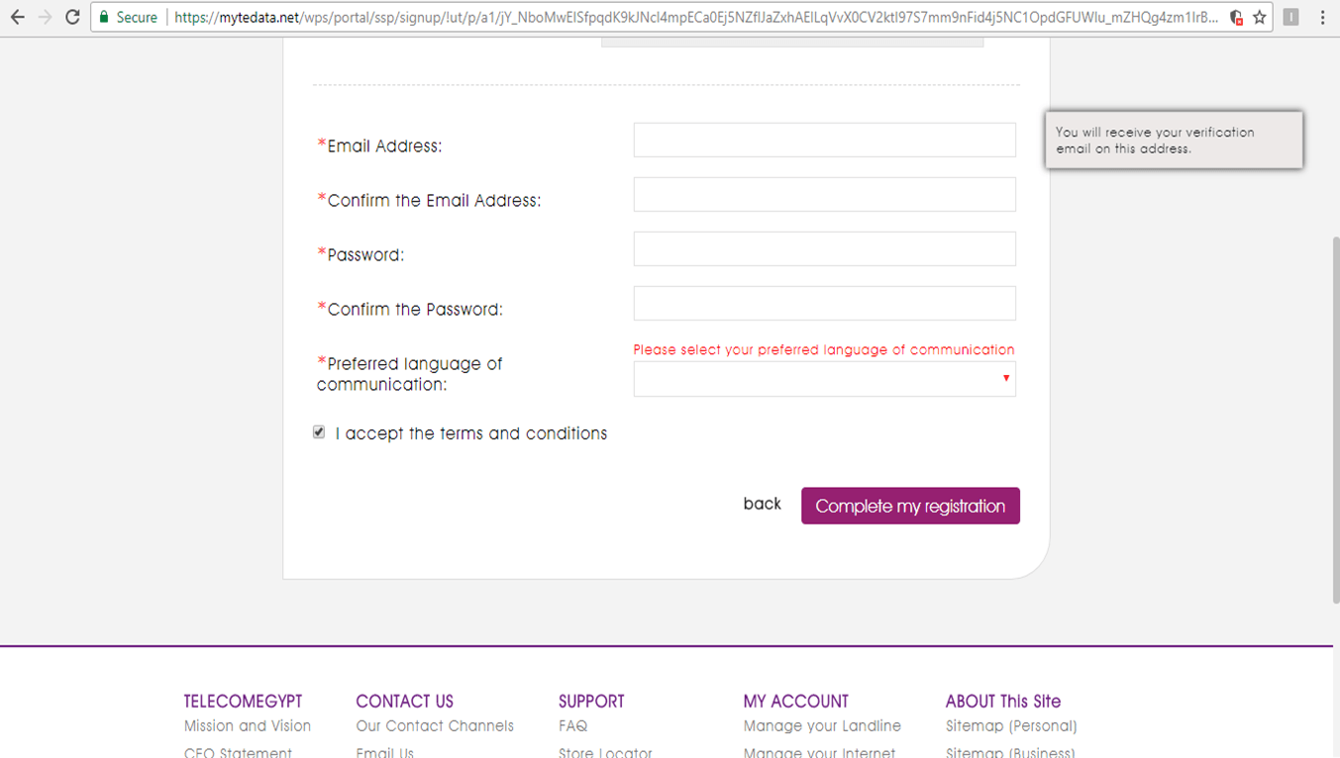Uncheck I accept the terms and conditions
The width and height of the screenshot is (1340, 758).
[x=319, y=432]
